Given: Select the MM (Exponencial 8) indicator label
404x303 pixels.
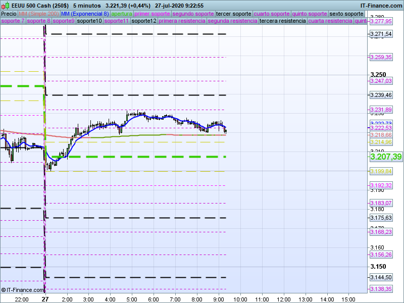Looking at the screenshot, I should (85, 14).
